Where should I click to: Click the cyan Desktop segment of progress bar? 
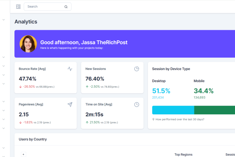coord(173,110)
